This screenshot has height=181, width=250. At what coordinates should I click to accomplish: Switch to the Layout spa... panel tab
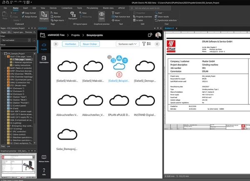(x=18, y=32)
